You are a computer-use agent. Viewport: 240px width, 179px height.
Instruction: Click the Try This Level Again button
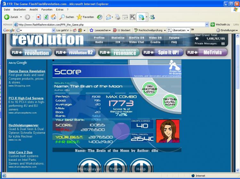pos(169,102)
